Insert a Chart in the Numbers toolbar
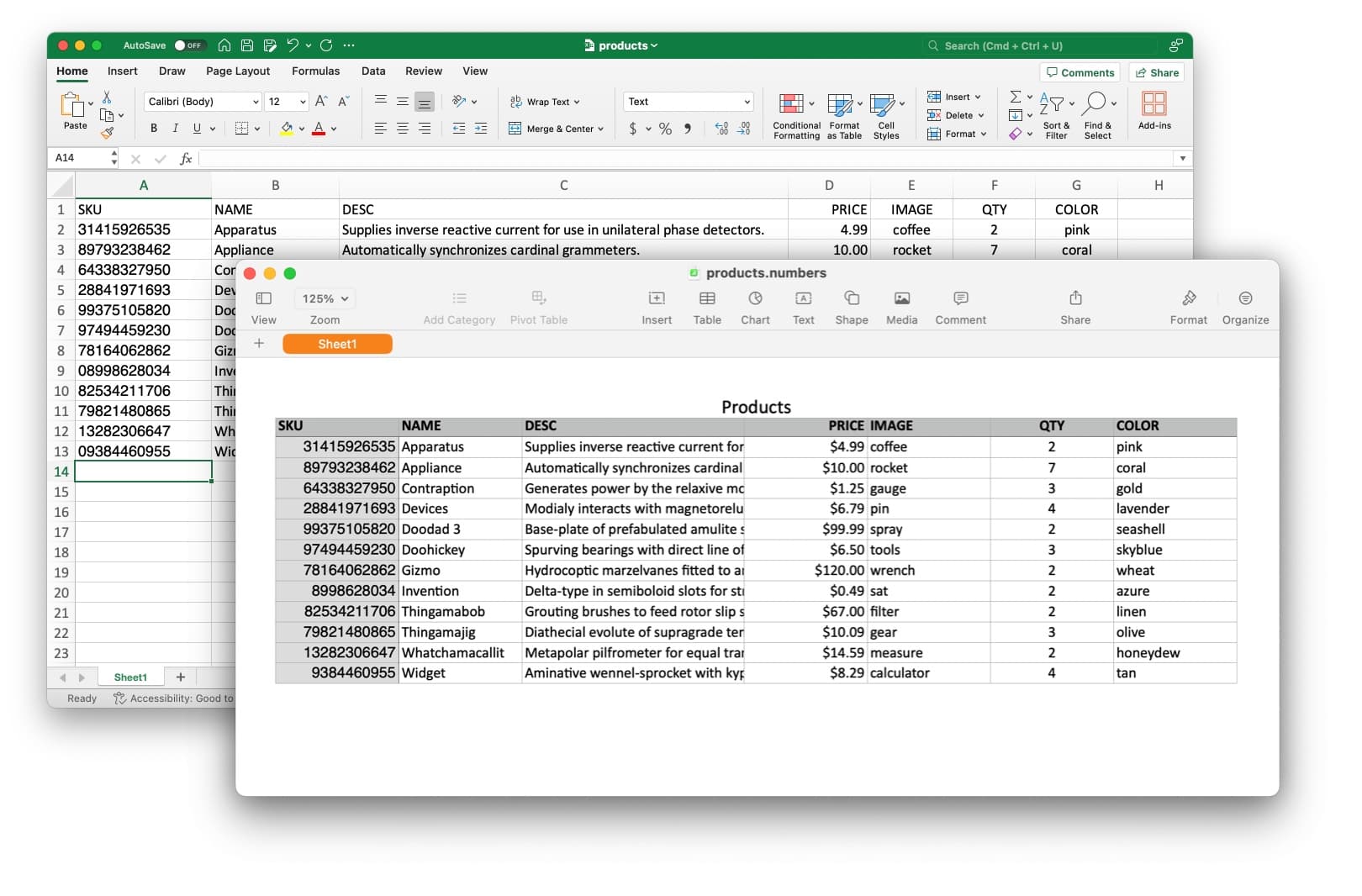This screenshot has height=896, width=1362. pos(755,307)
